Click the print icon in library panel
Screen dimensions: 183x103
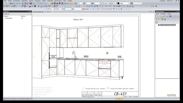coord(167,16)
